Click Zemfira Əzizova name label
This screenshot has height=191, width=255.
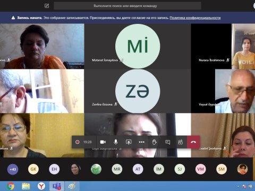(102, 105)
